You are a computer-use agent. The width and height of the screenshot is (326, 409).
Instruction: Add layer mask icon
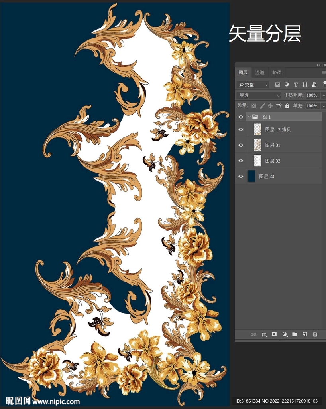[274, 334]
